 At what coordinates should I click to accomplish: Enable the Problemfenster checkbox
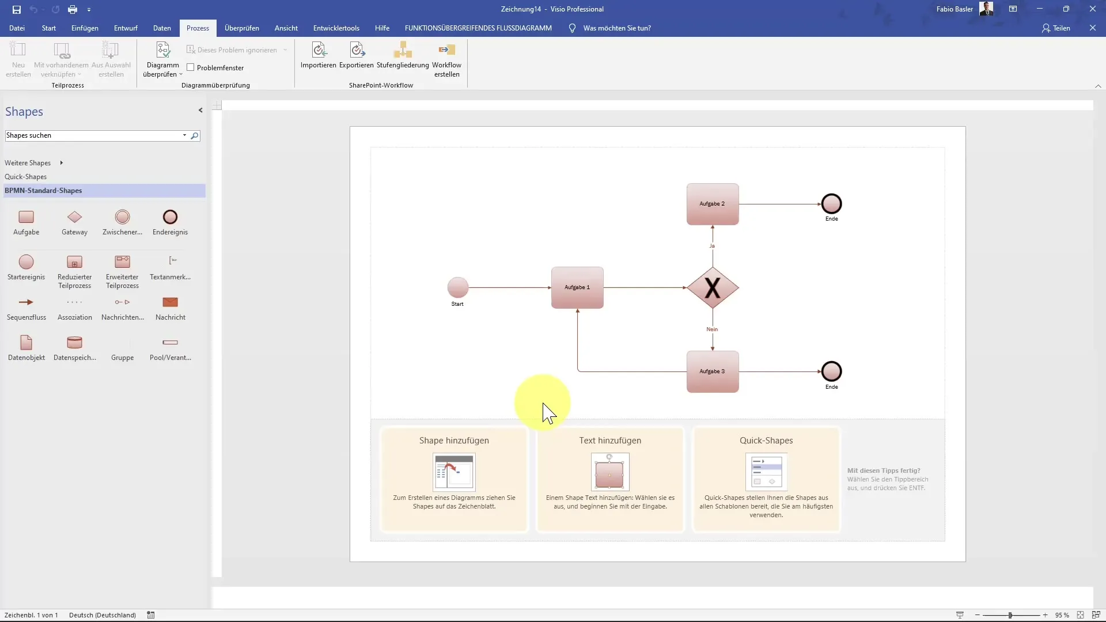[190, 67]
